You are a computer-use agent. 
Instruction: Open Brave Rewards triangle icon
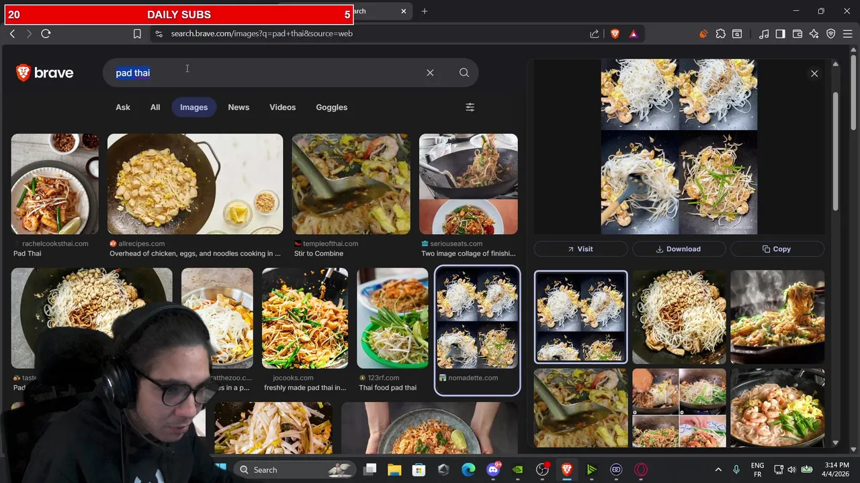click(x=633, y=34)
